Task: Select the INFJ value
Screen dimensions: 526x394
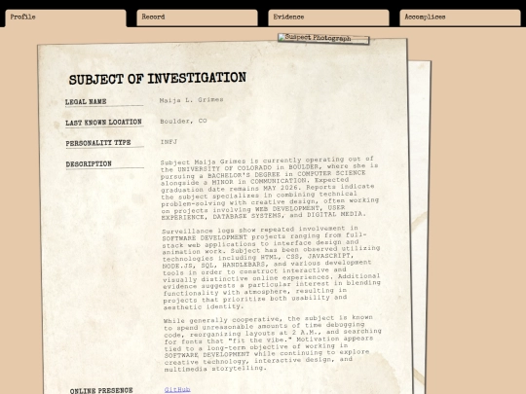Action: (x=169, y=142)
